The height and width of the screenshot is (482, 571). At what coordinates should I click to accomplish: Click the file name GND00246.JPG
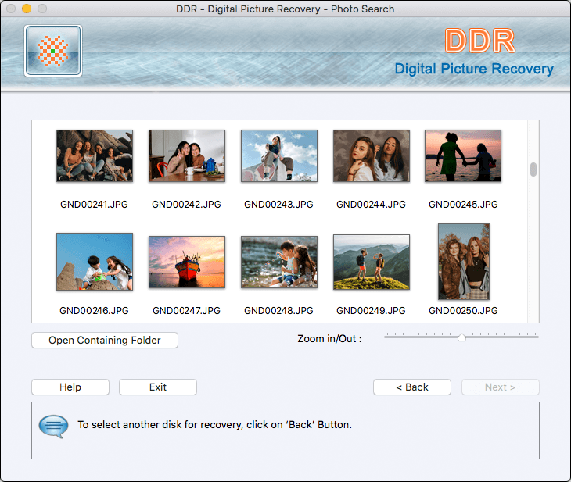[x=94, y=311]
